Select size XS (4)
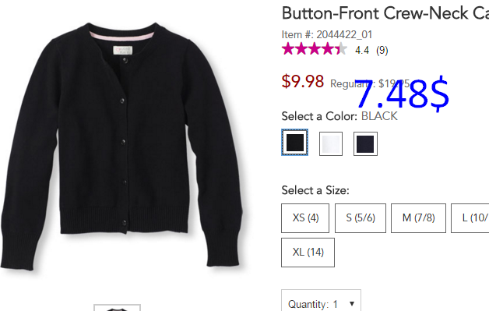The image size is (489, 311). [x=305, y=218]
